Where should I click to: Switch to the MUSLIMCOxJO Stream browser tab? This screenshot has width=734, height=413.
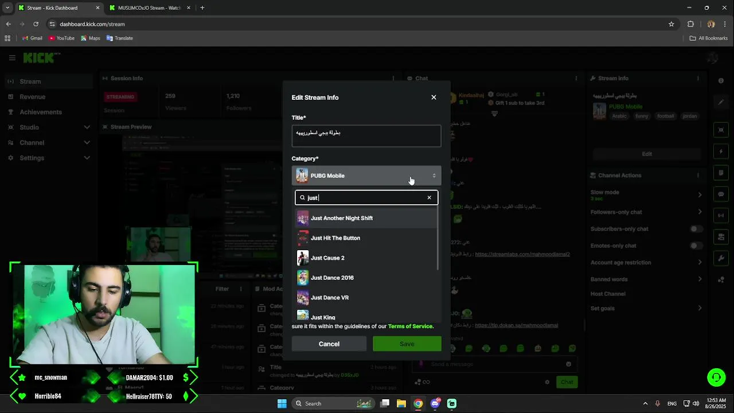[149, 8]
